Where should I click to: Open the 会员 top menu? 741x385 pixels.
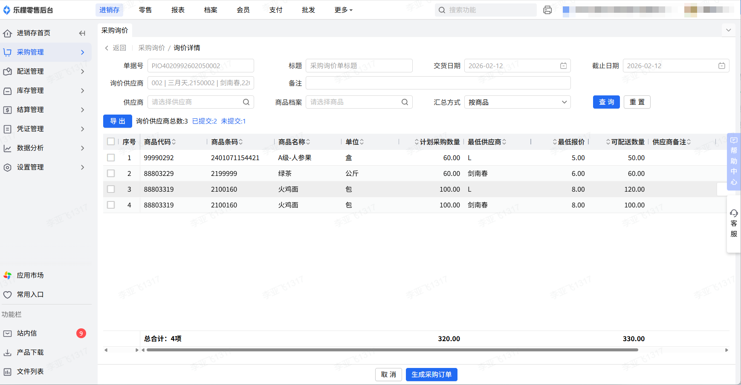pos(243,10)
